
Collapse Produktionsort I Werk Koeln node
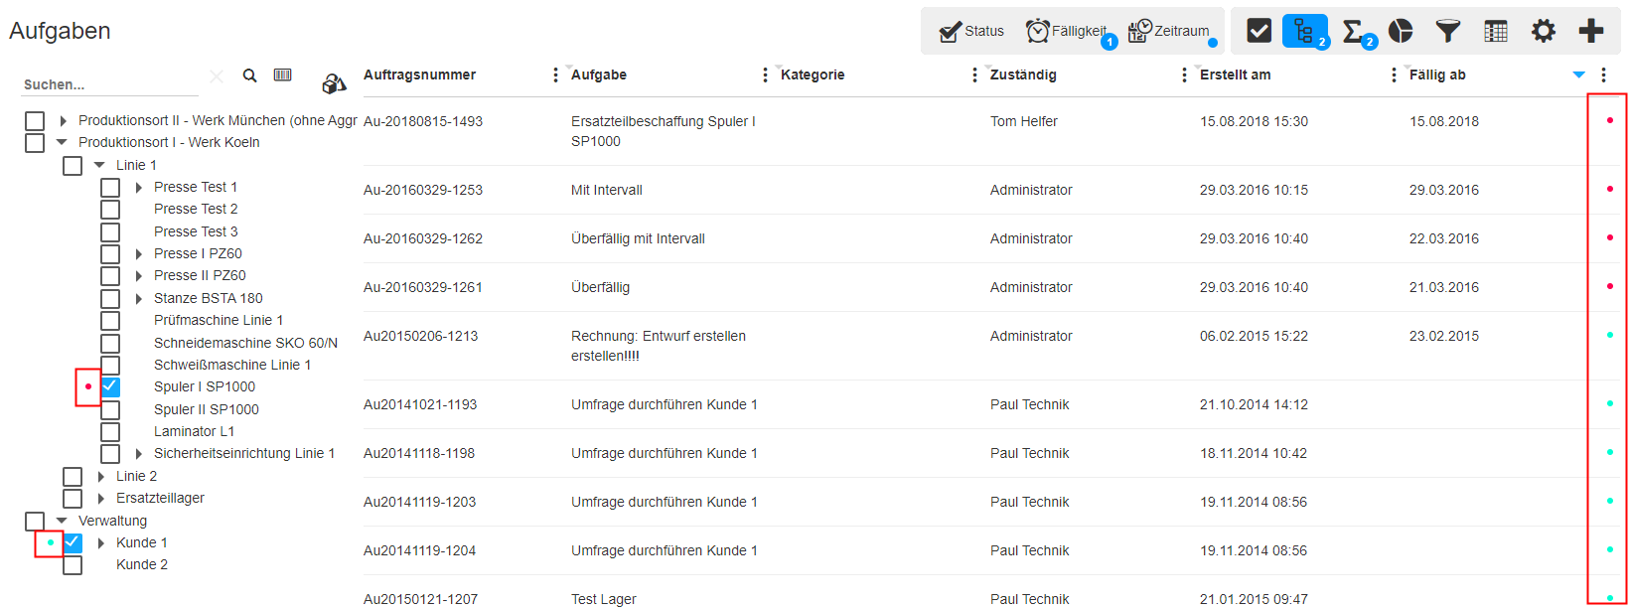pos(62,142)
